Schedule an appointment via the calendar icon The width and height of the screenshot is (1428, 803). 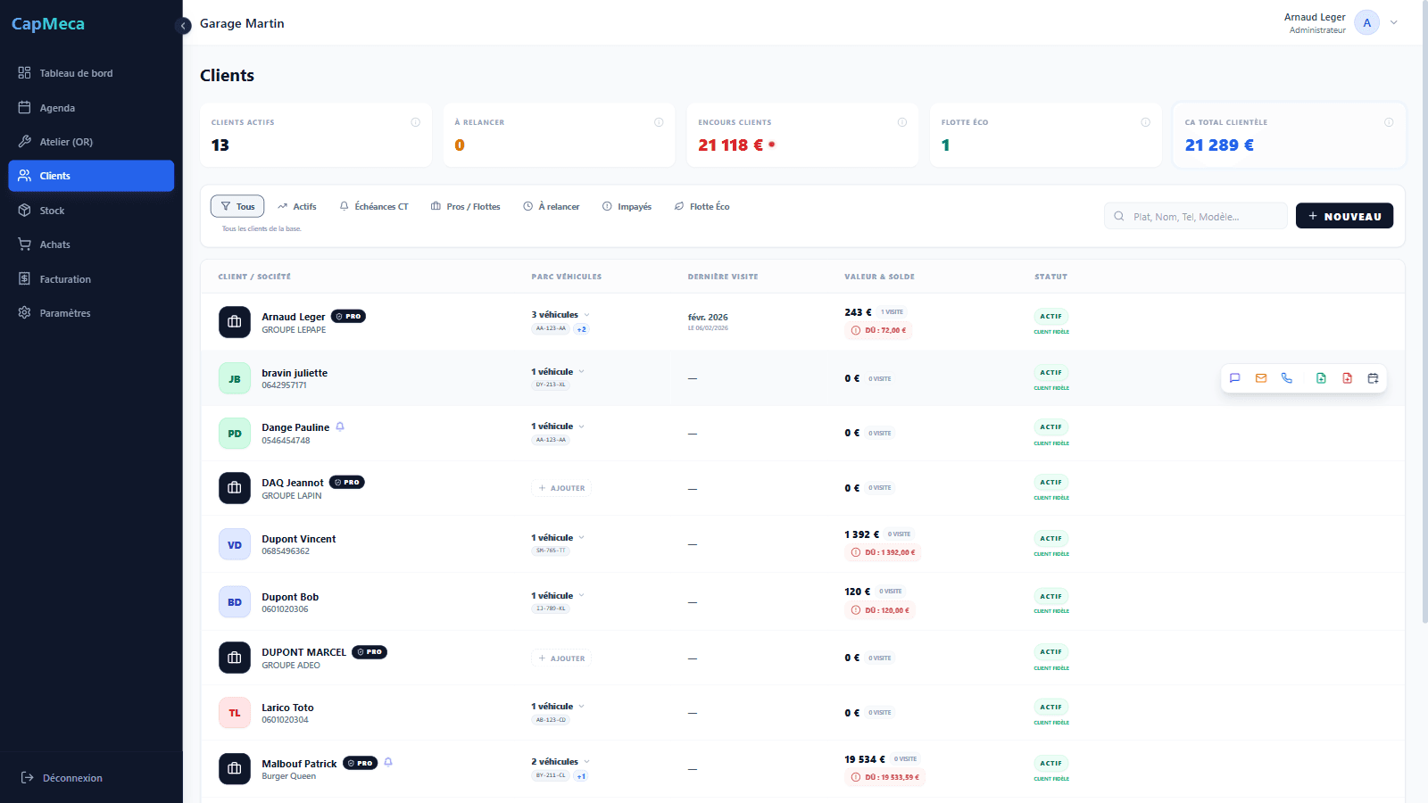click(1374, 377)
